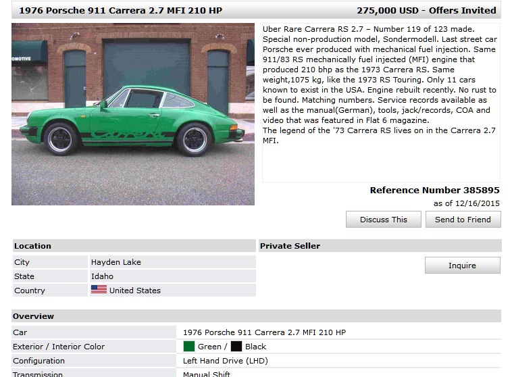Select the Location section header

[x=134, y=246]
